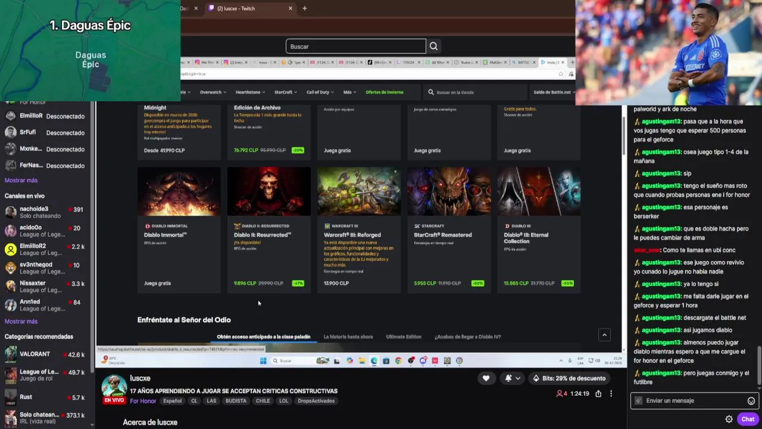Open the Rust recommended category
This screenshot has width=762, height=429.
tap(46, 397)
